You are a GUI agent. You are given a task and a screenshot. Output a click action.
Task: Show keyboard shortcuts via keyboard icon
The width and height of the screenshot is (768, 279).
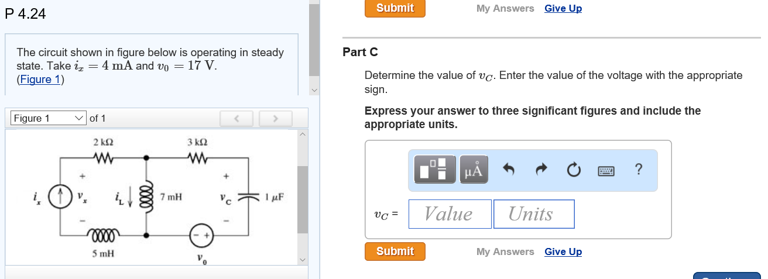[606, 170]
